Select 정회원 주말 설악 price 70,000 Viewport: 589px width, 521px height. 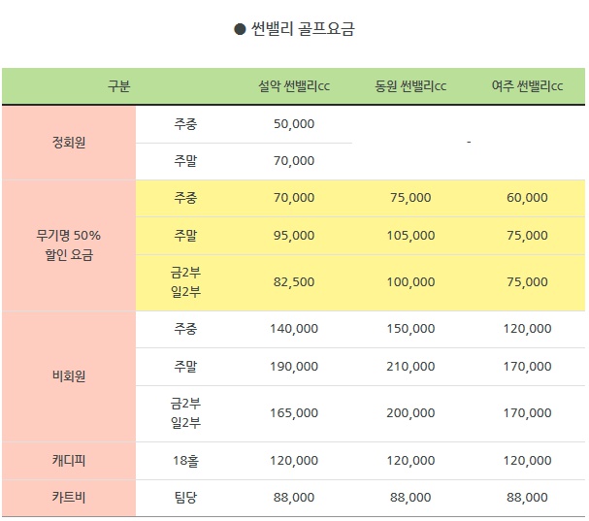click(x=294, y=161)
